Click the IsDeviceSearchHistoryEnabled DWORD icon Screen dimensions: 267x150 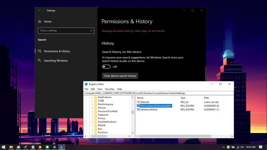pyautogui.click(x=138, y=106)
